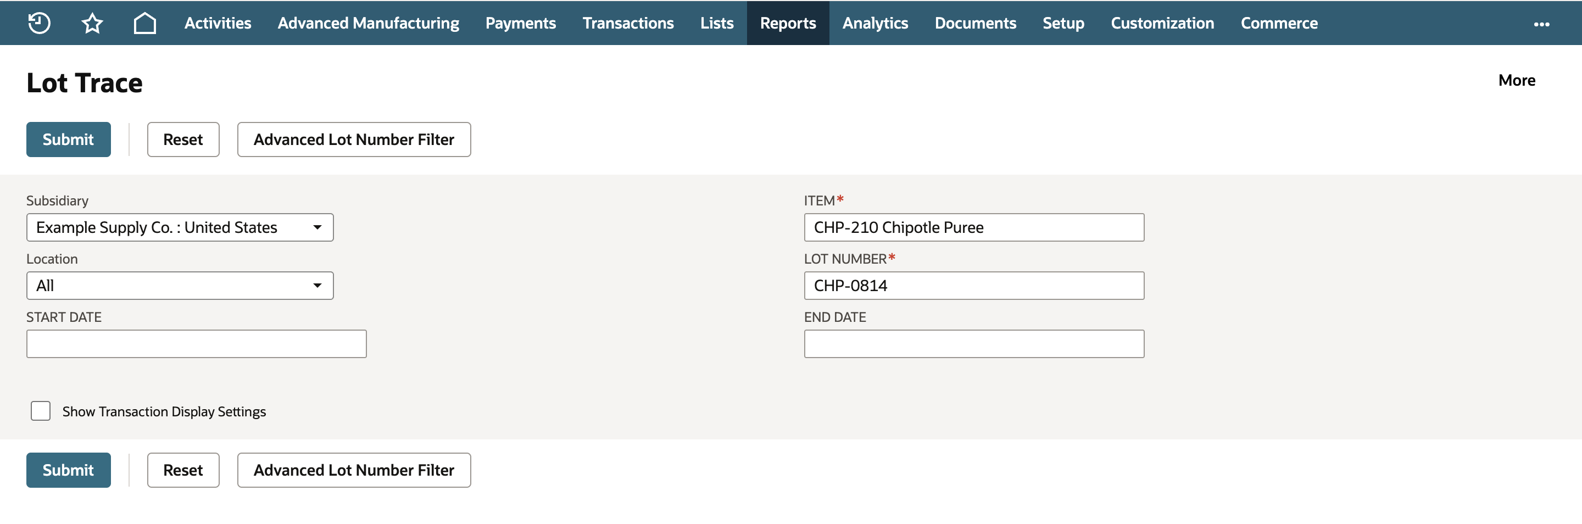Open the Subsidiary dropdown

click(x=180, y=227)
